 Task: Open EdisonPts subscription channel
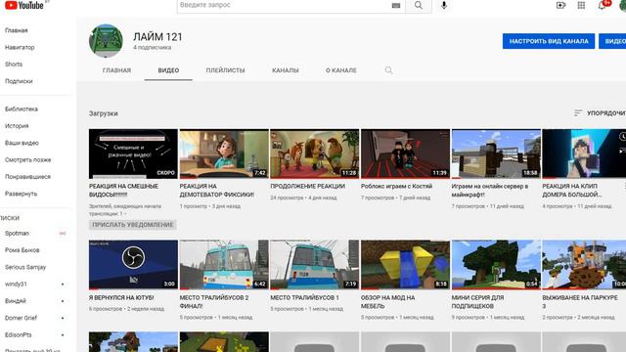19,334
